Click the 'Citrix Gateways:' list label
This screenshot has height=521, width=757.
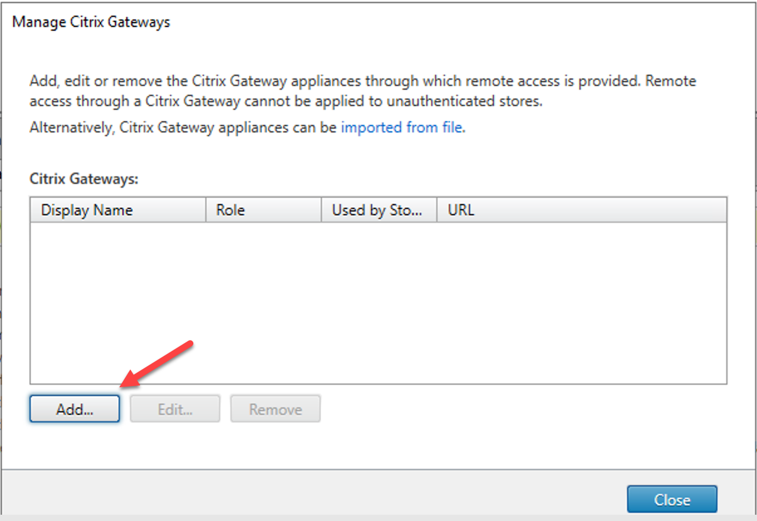(83, 179)
